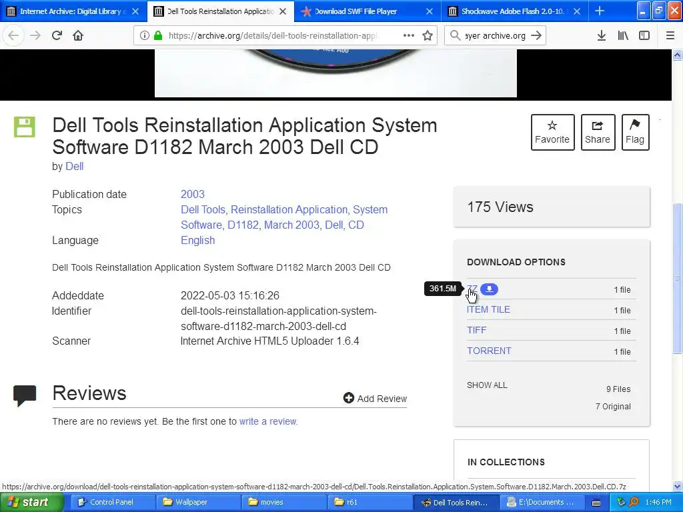The image size is (683, 512).
Task: Click the page vertical scrollbar thumb
Action: click(x=678, y=279)
